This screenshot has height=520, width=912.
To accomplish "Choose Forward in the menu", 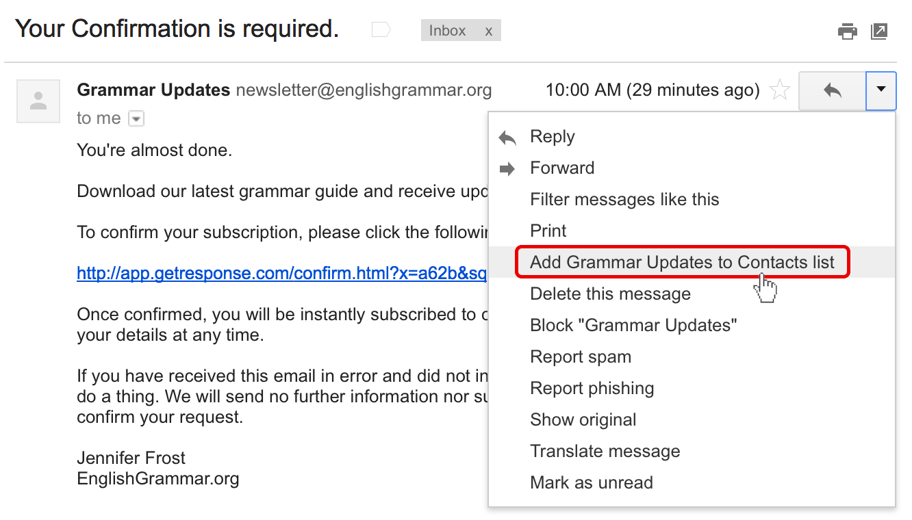I will tap(561, 168).
